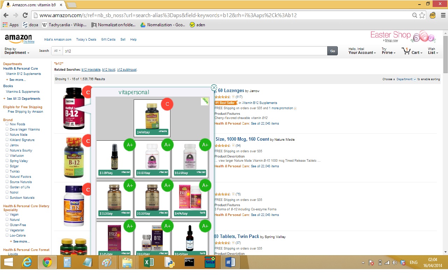The height and width of the screenshot is (280, 448).
Task: Click A+ badge on the $0.07/day product
Action: (167, 145)
